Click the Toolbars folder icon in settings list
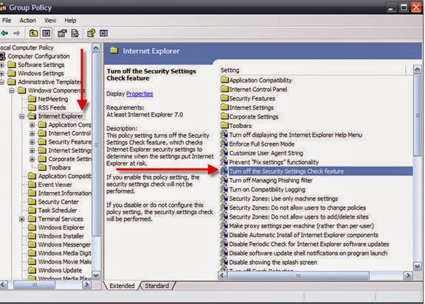 coord(224,125)
